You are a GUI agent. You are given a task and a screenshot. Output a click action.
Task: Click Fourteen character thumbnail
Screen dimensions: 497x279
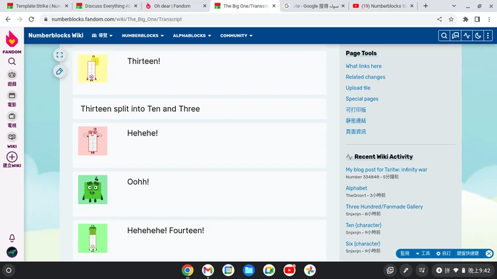click(93, 238)
